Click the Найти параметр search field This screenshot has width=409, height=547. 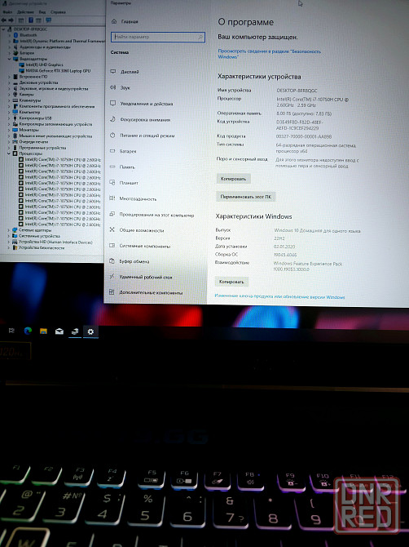tap(158, 37)
